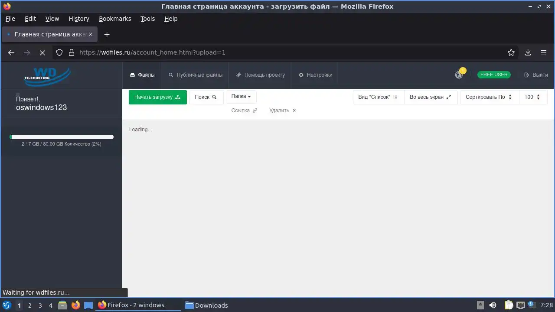This screenshot has height=312, width=555.
Task: Open a new tab with plus button
Action: [x=107, y=34]
